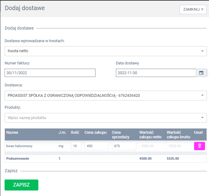Viewport: 209px width, 196px height.
Task: Click the Wartość zakupu netto field
Action: [151, 146]
